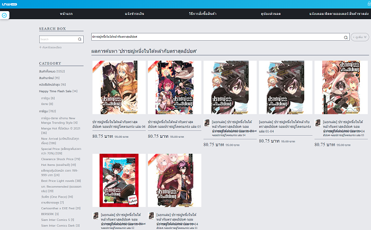371x230 pixels.
Task: Open Siam Inter Comics S [1] category
Action: [x=57, y=220]
